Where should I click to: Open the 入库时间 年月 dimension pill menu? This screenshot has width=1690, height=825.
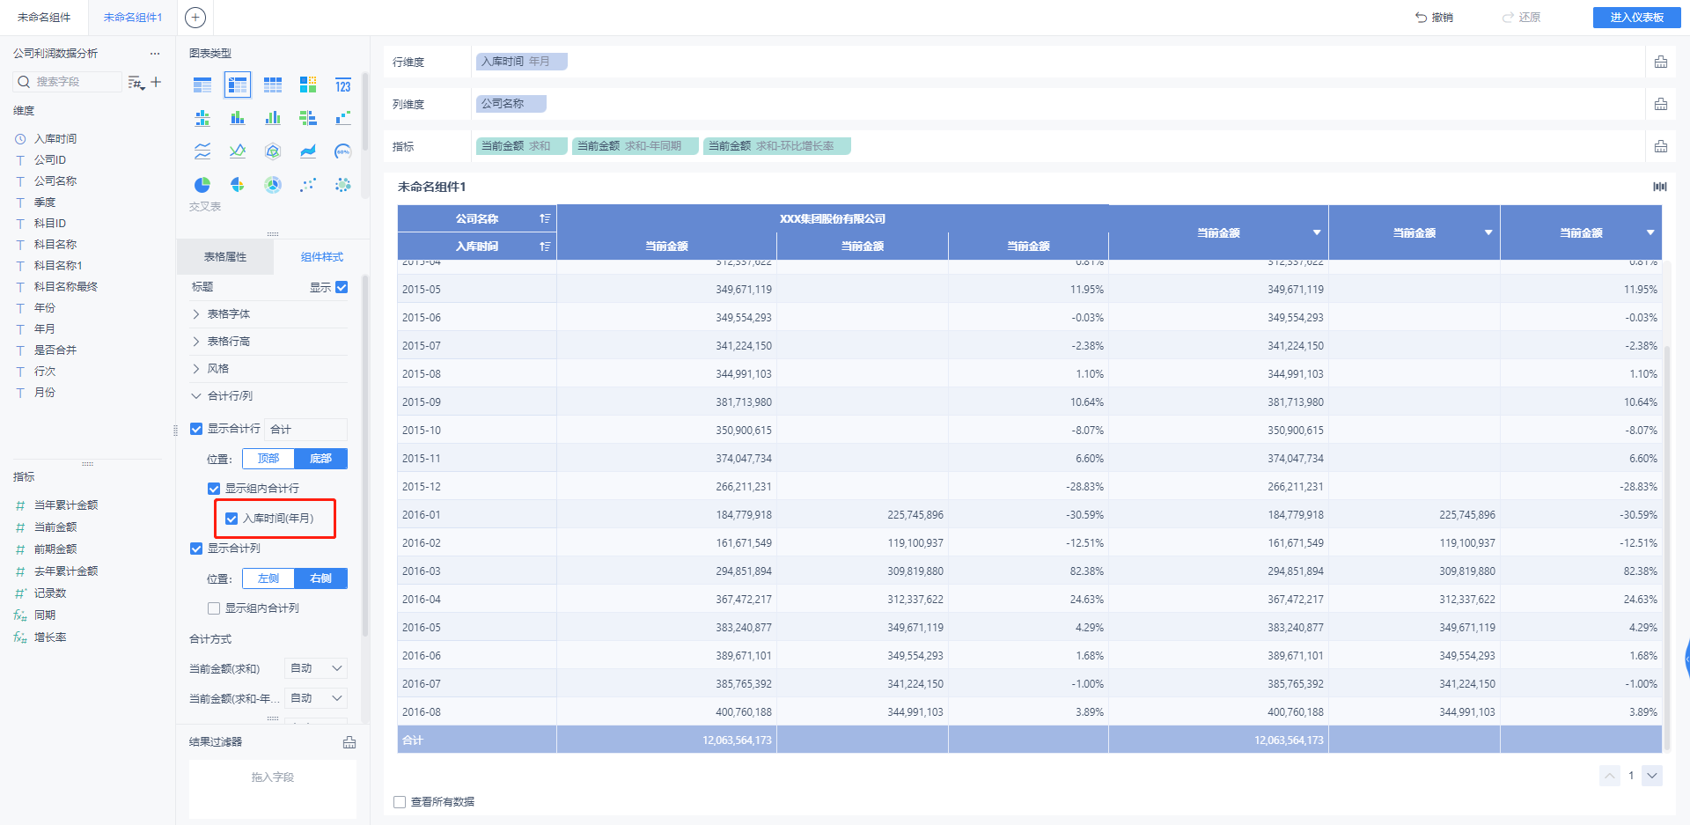(521, 62)
